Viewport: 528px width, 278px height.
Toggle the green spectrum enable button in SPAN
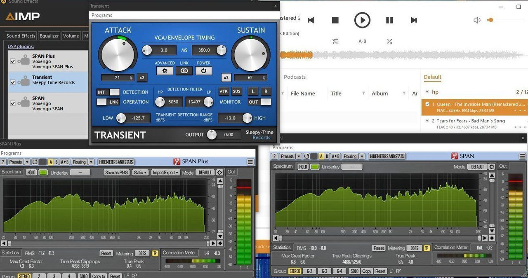315,167
